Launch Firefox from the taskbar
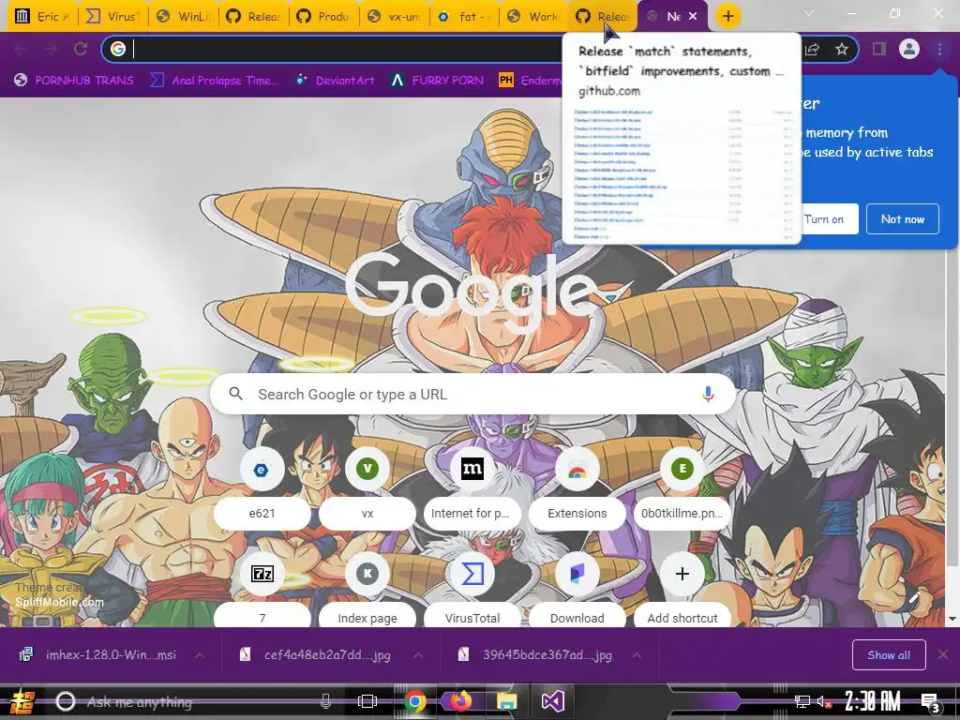960x720 pixels. pos(460,701)
